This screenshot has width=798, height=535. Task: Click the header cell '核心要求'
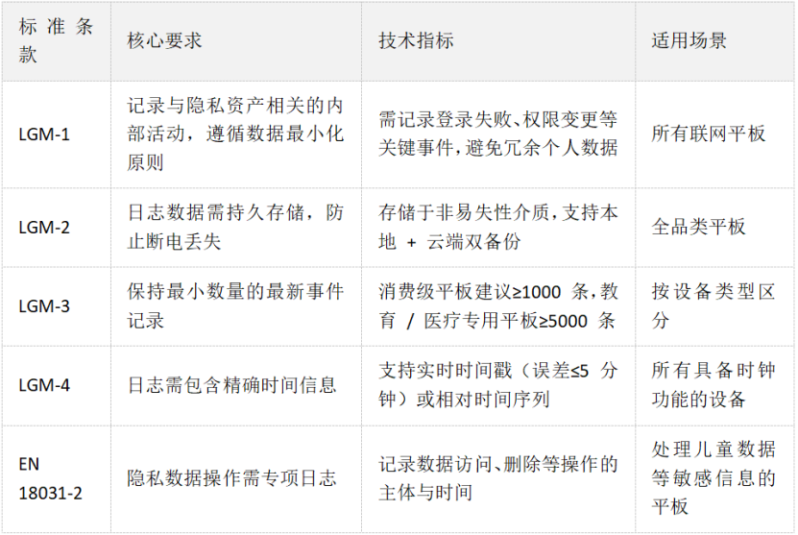click(x=236, y=40)
